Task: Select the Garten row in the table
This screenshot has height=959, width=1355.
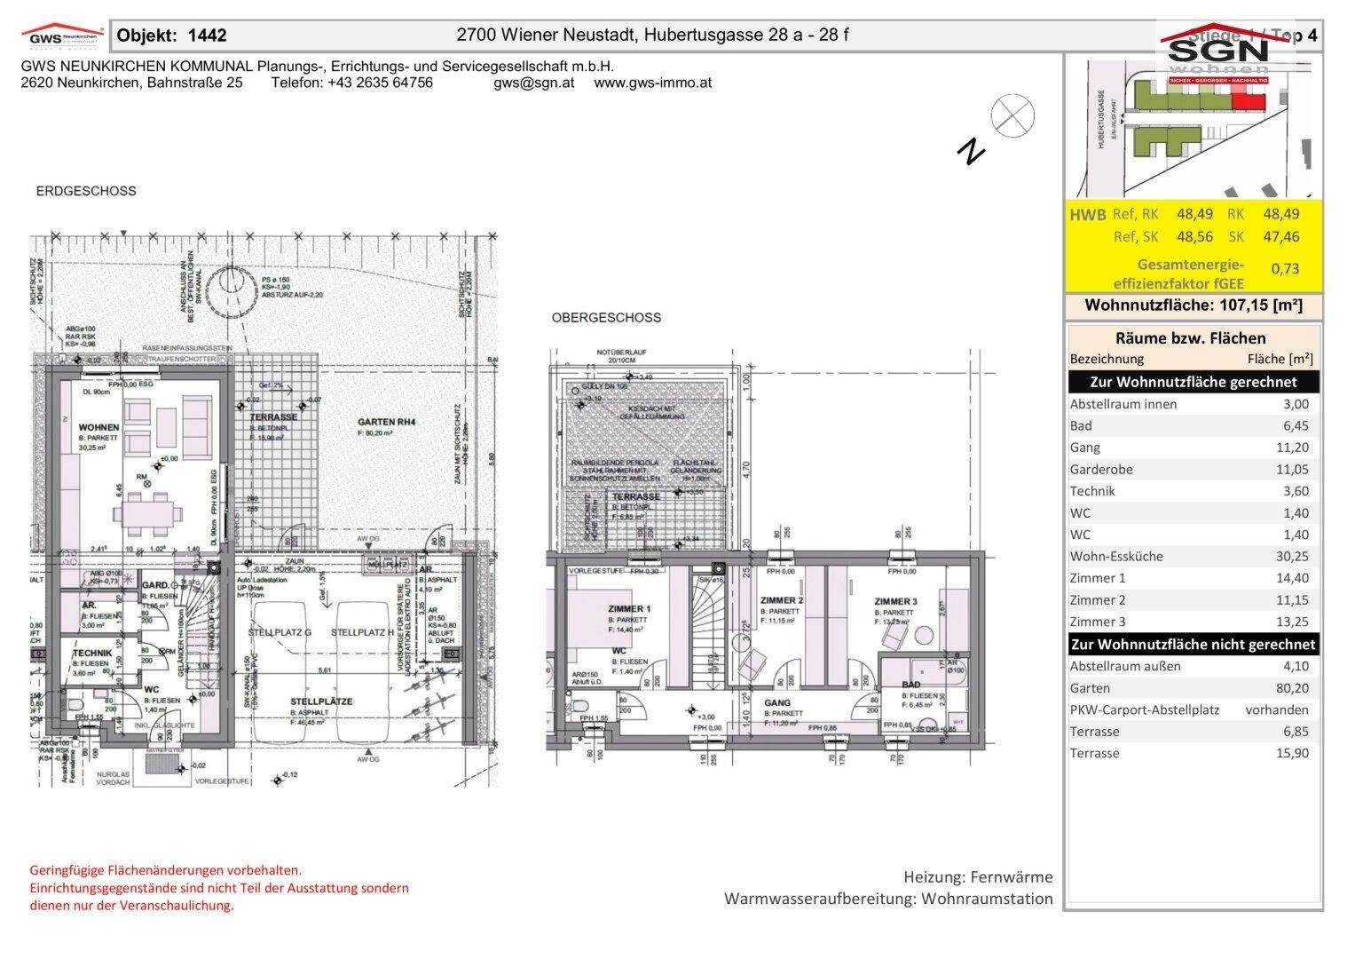Action: click(x=1194, y=688)
